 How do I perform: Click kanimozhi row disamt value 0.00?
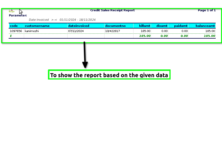(x=165, y=31)
